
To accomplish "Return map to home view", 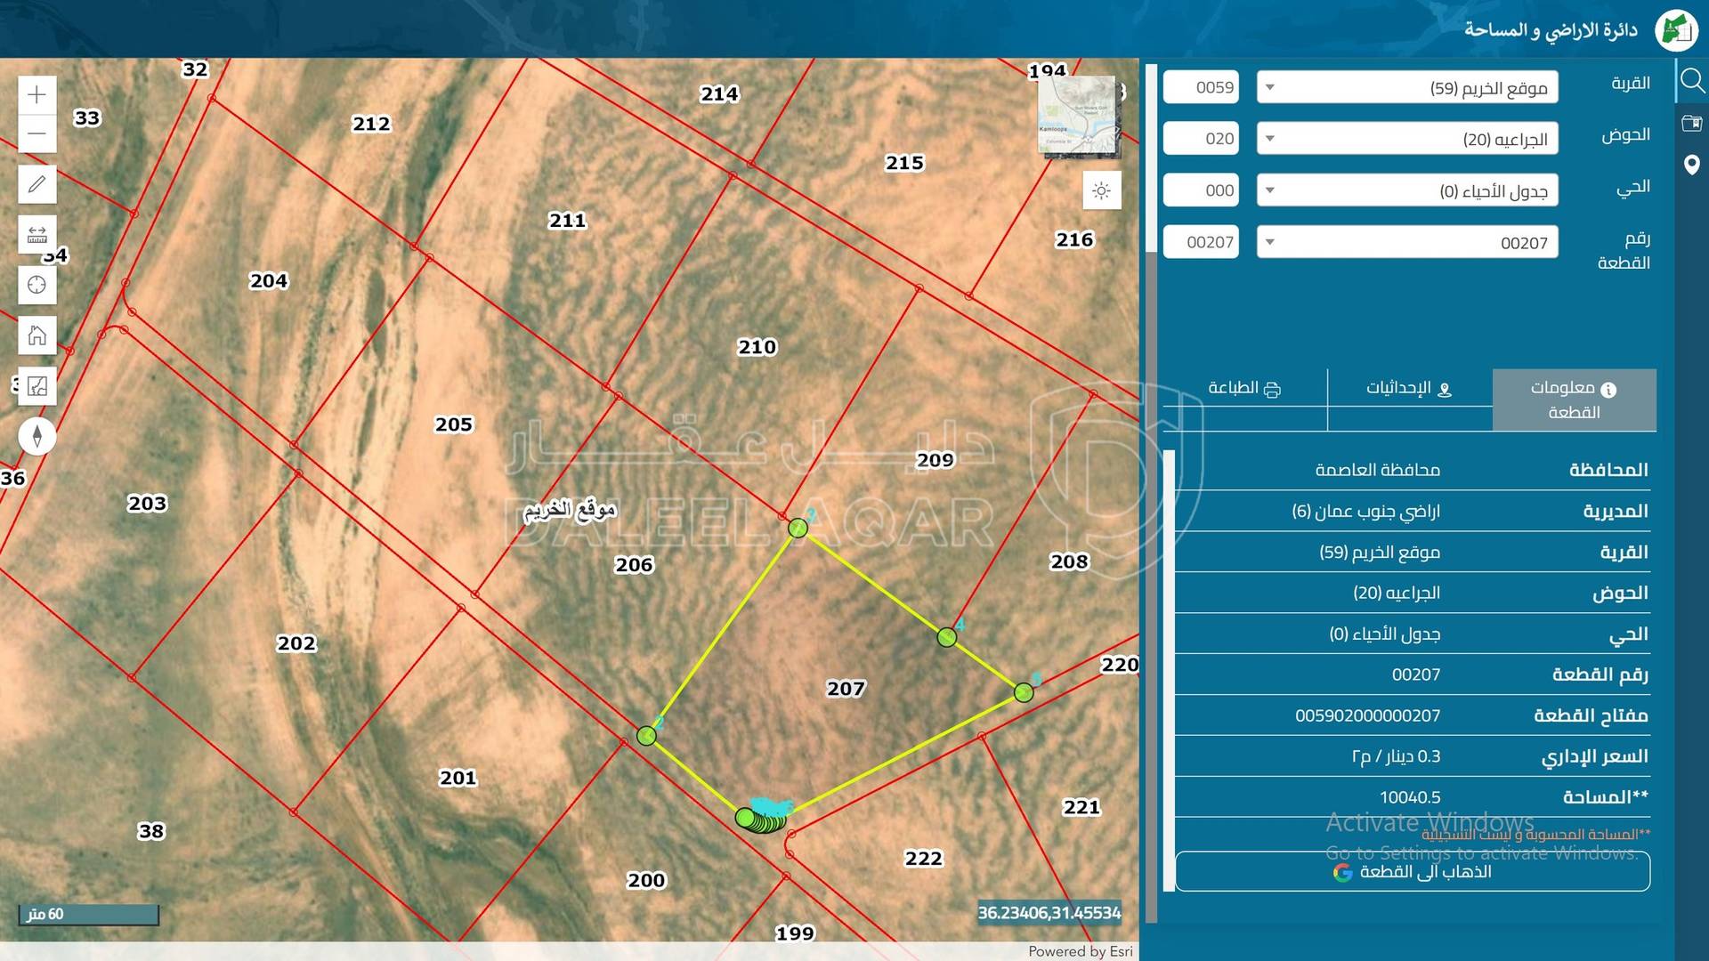I will tap(36, 335).
